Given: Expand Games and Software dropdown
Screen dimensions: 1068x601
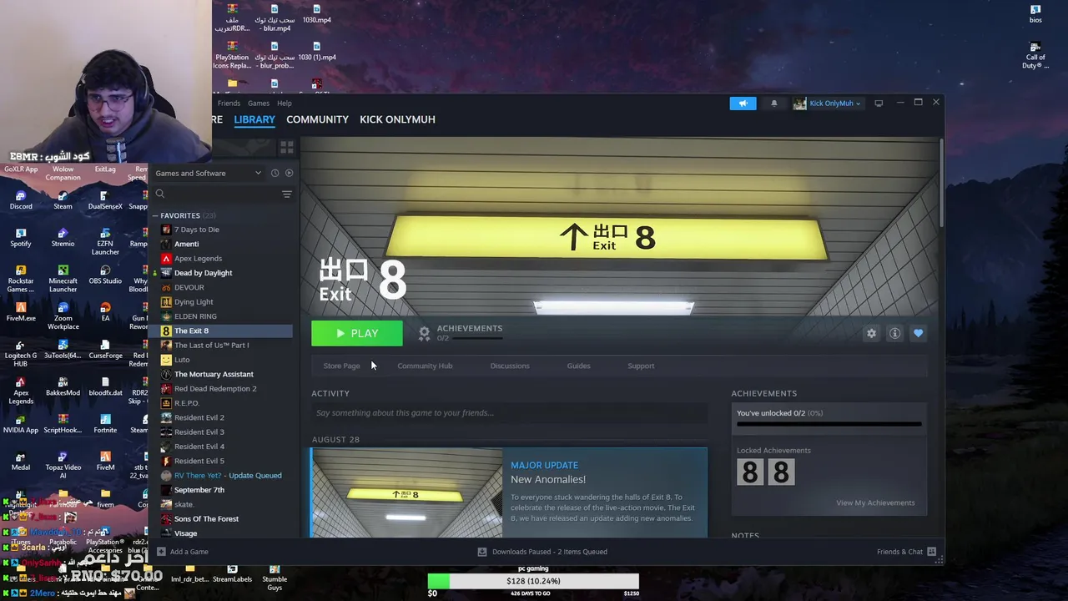Looking at the screenshot, I should [x=208, y=173].
